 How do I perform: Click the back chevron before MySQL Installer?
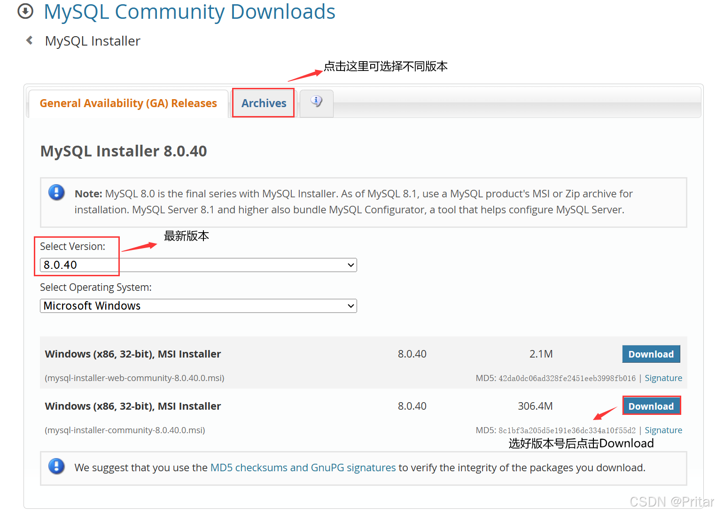pos(30,40)
